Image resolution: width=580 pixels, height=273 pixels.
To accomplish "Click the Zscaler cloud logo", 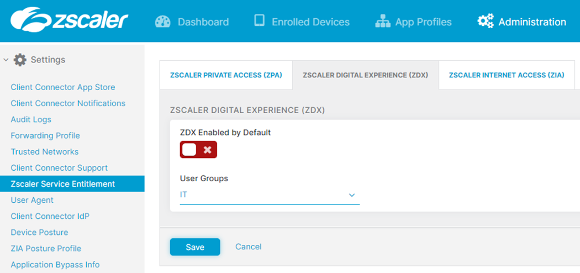I will 31,20.
